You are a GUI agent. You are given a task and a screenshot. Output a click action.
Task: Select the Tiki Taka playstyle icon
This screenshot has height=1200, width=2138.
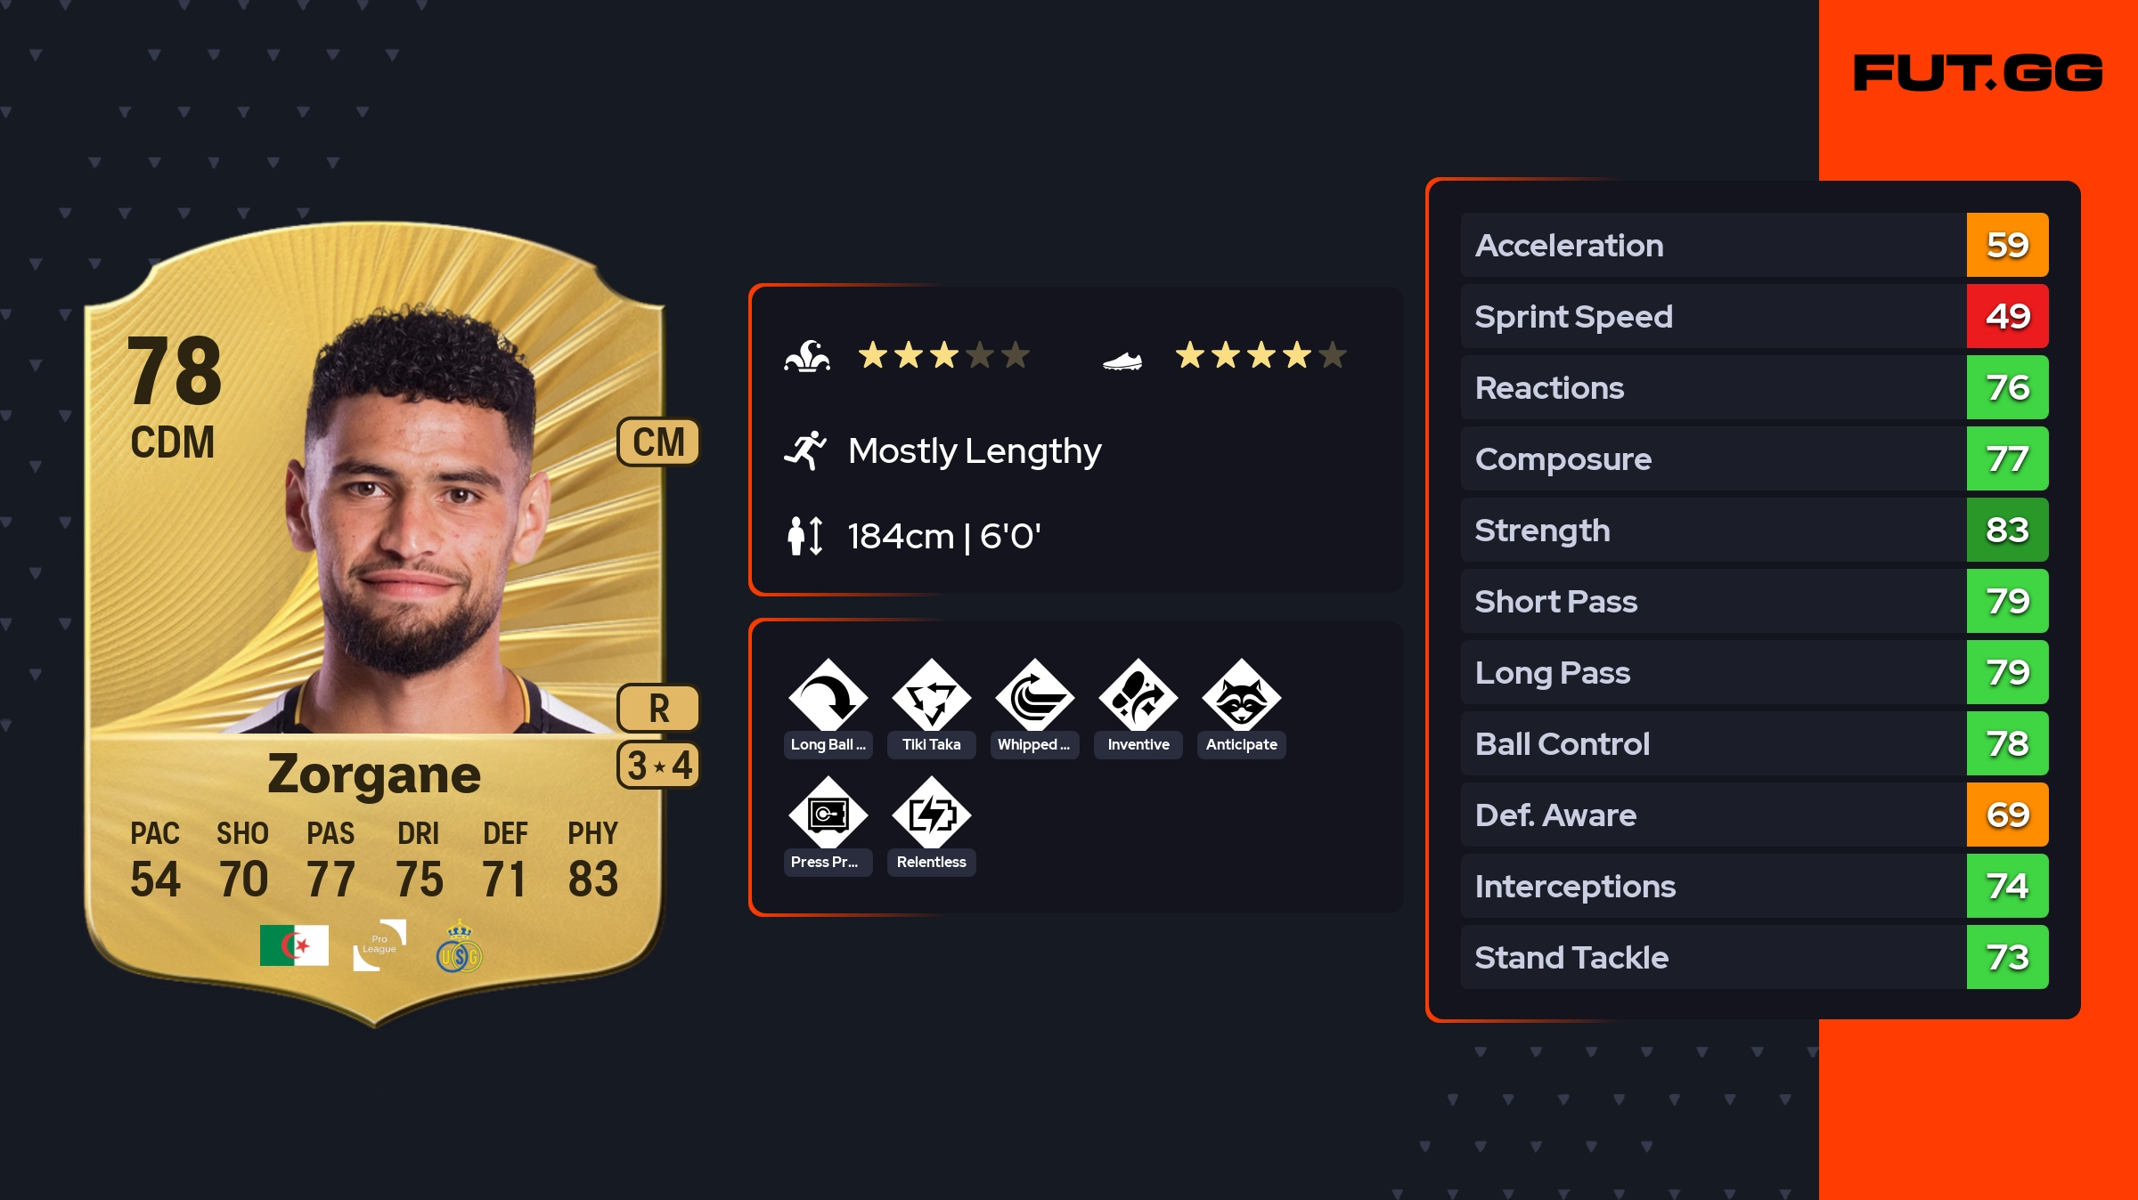(x=931, y=697)
